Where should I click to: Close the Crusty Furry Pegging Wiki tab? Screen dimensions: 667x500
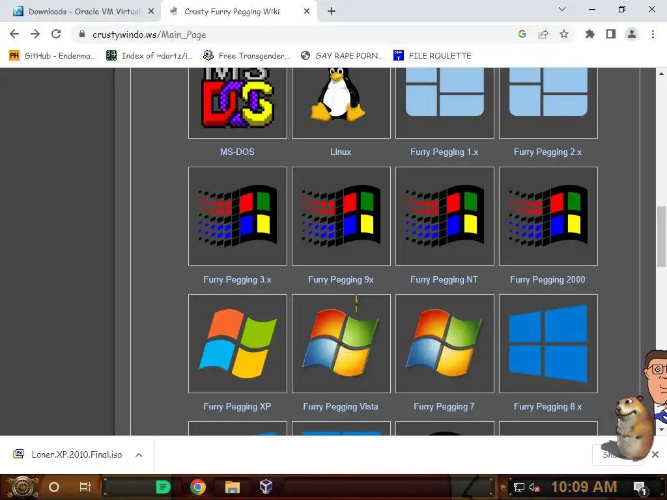click(x=307, y=12)
